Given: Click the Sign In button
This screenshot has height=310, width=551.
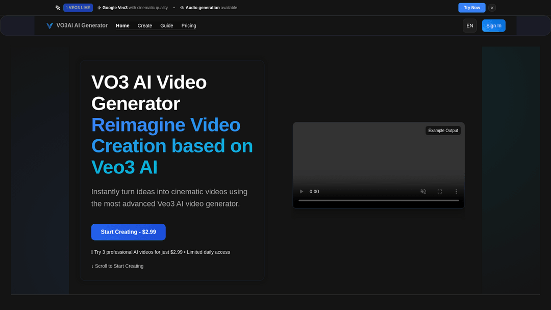Looking at the screenshot, I should (494, 25).
